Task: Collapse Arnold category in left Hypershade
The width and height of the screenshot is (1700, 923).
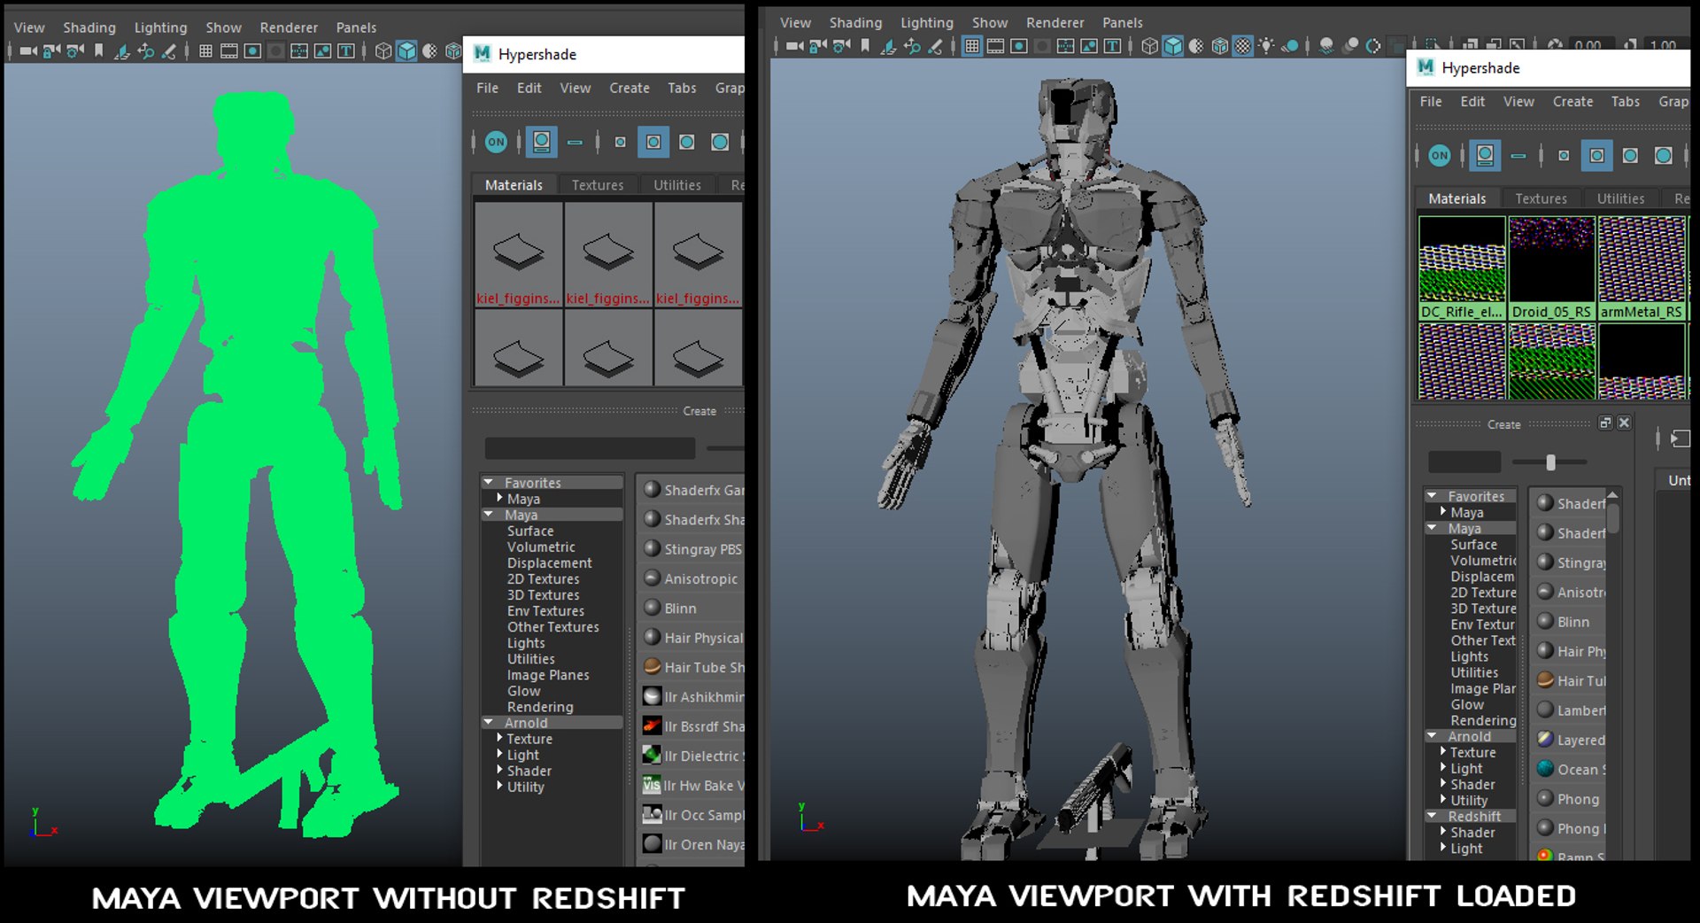Action: (x=489, y=723)
